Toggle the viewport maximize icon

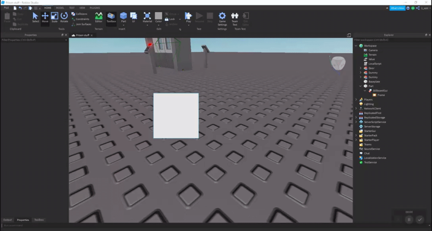tap(349, 35)
